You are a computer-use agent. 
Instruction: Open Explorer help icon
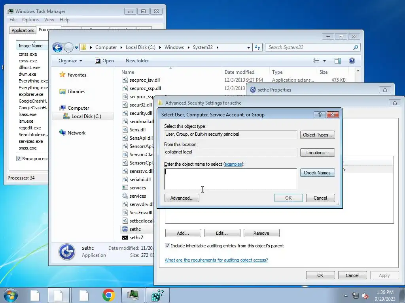coord(352,61)
